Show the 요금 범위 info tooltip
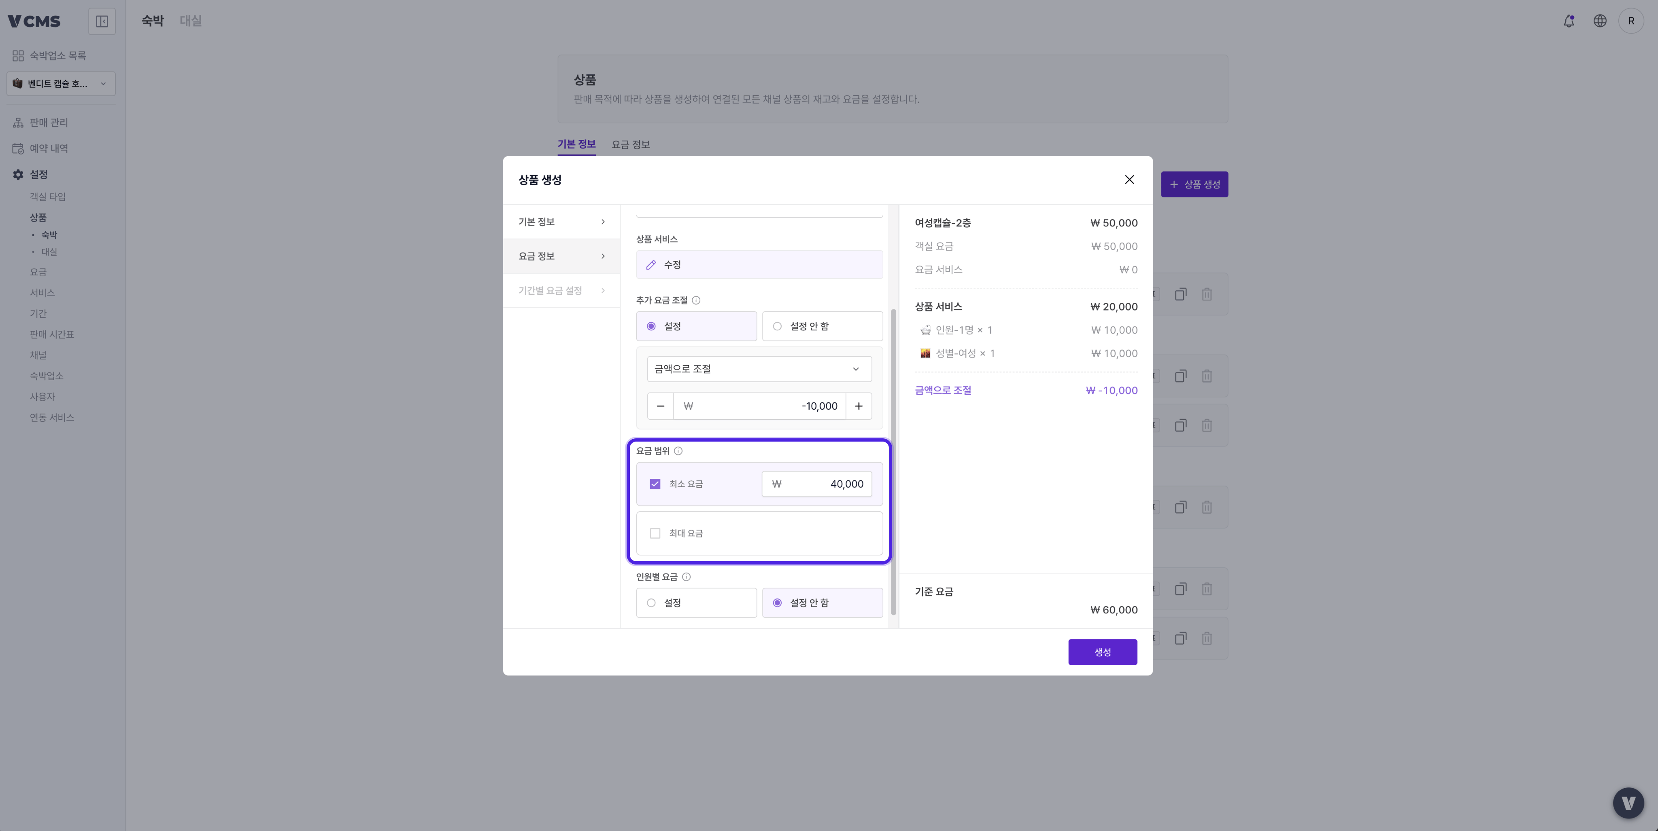Viewport: 1658px width, 831px height. click(678, 451)
